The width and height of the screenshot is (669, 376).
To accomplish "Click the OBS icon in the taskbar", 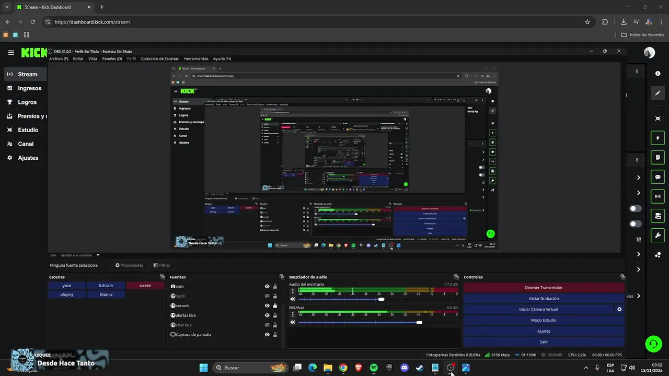I will point(450,368).
